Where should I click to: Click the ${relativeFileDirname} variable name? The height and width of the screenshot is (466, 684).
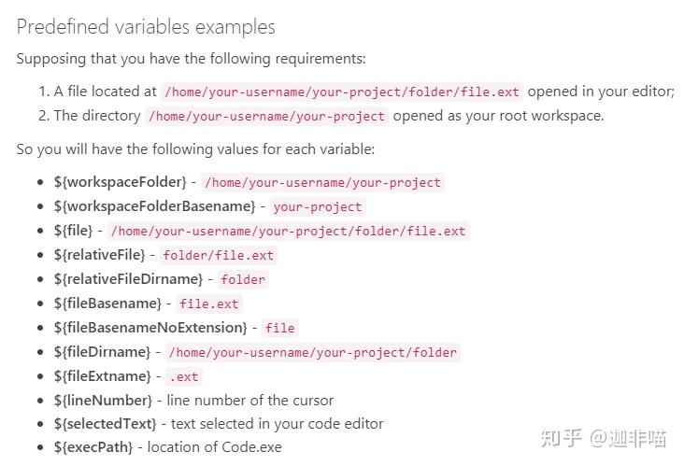[x=128, y=279]
